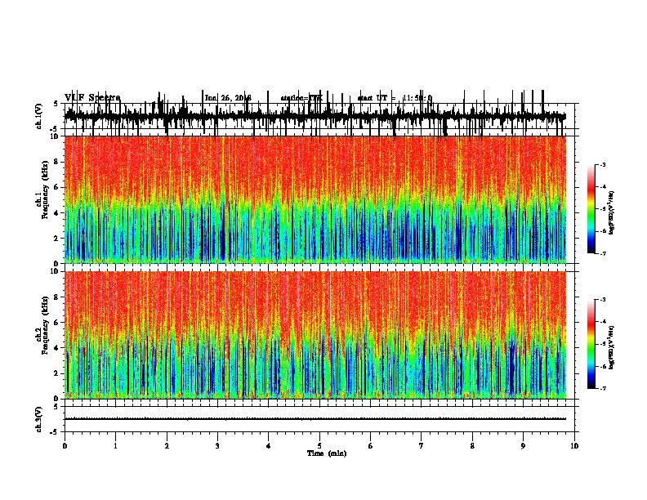
Task: Click the '-3' label on lower colorbar
Action: pyautogui.click(x=602, y=300)
